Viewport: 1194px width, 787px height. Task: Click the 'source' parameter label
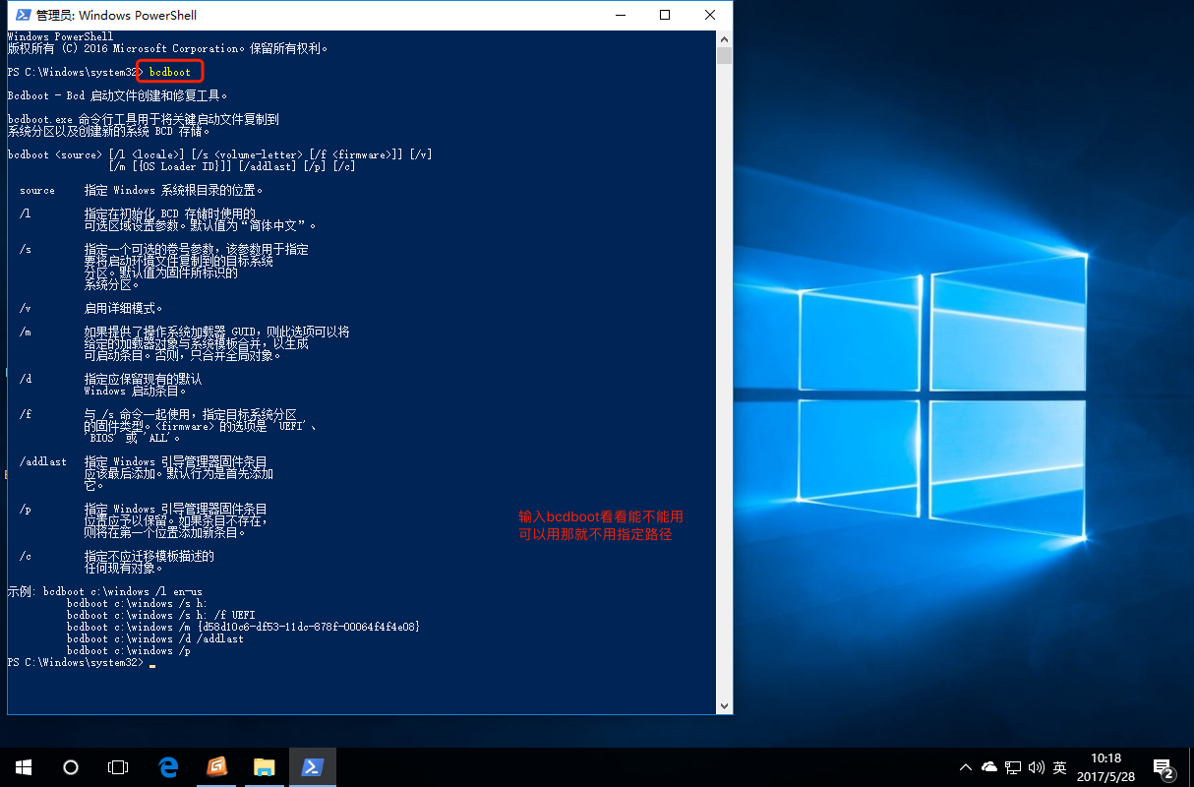pyautogui.click(x=37, y=190)
